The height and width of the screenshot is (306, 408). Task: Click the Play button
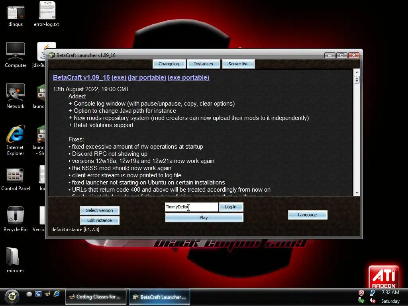click(x=204, y=218)
